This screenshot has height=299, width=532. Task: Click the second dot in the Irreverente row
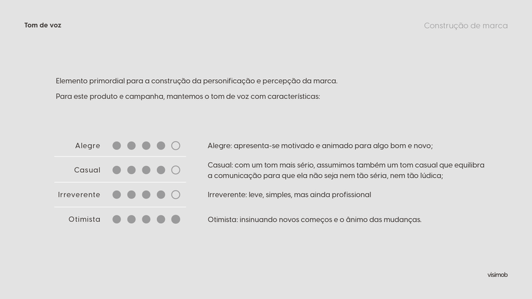pos(131,195)
